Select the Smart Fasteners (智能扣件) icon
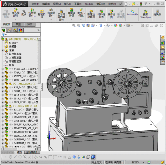This screenshot has width=166, height=165. point(42,14)
